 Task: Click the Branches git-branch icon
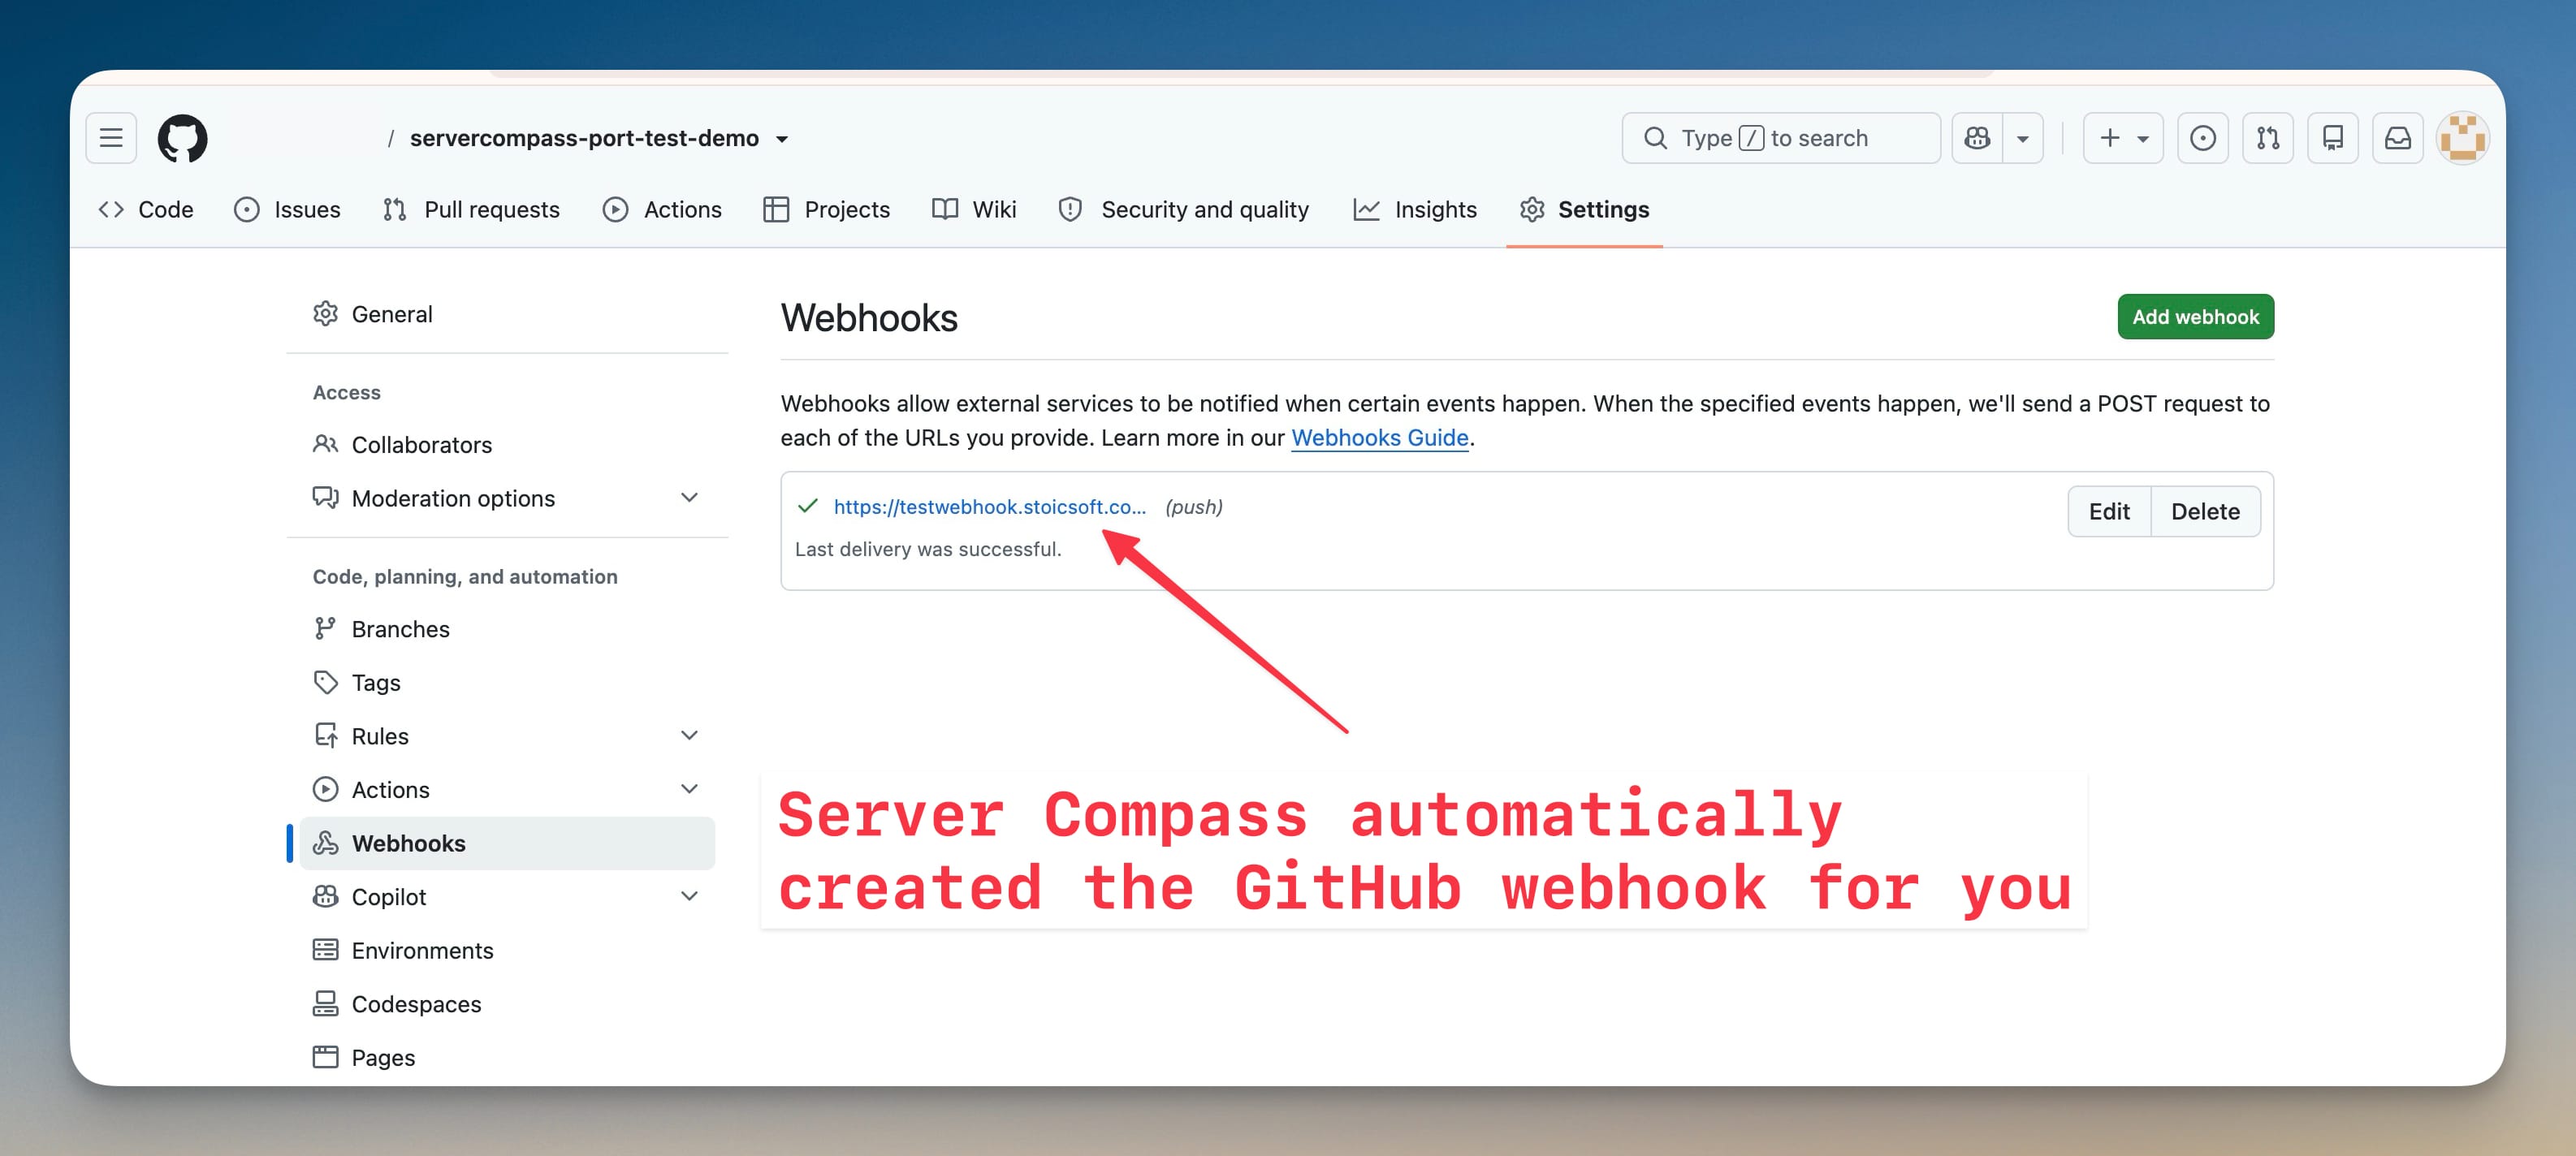pos(325,628)
